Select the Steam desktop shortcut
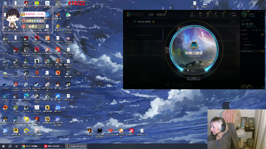 [x=37, y=87]
